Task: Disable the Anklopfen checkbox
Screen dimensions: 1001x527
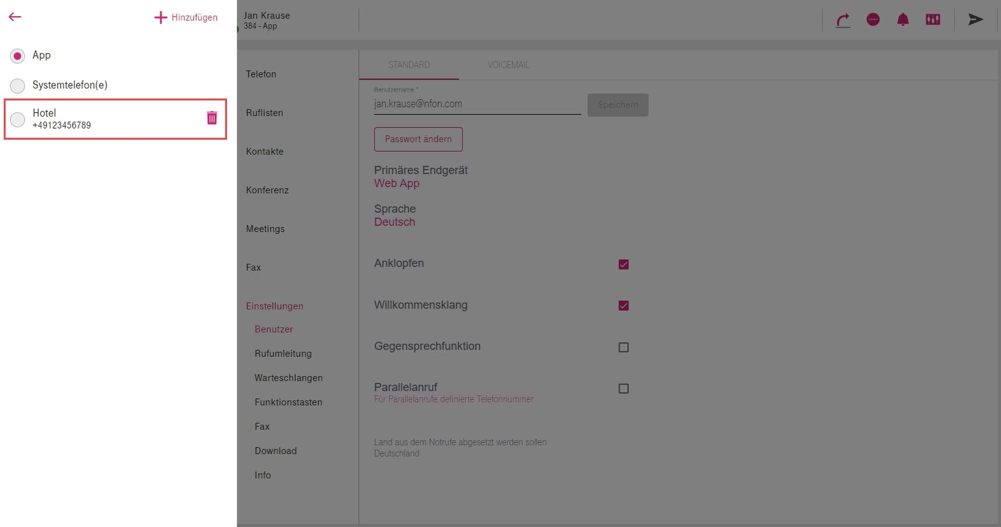Action: (623, 264)
